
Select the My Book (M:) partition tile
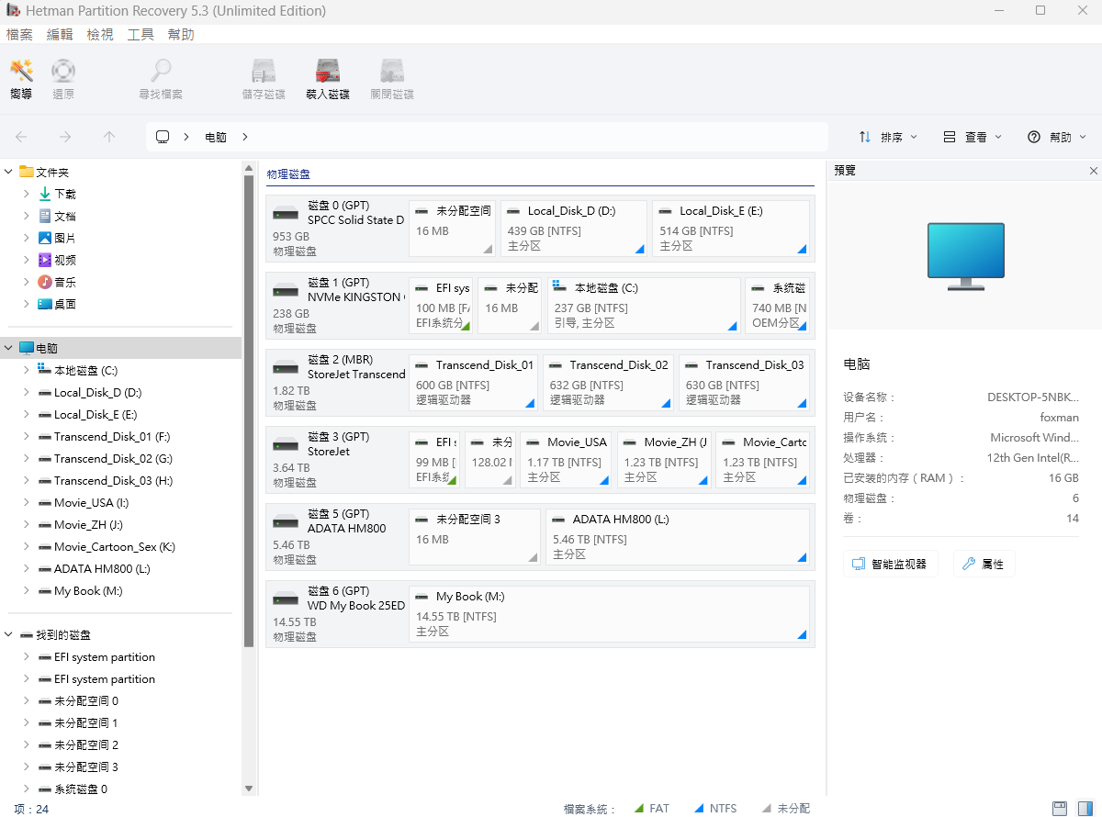click(609, 614)
